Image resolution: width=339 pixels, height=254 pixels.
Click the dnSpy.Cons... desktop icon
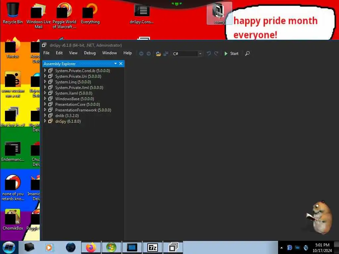142,13
